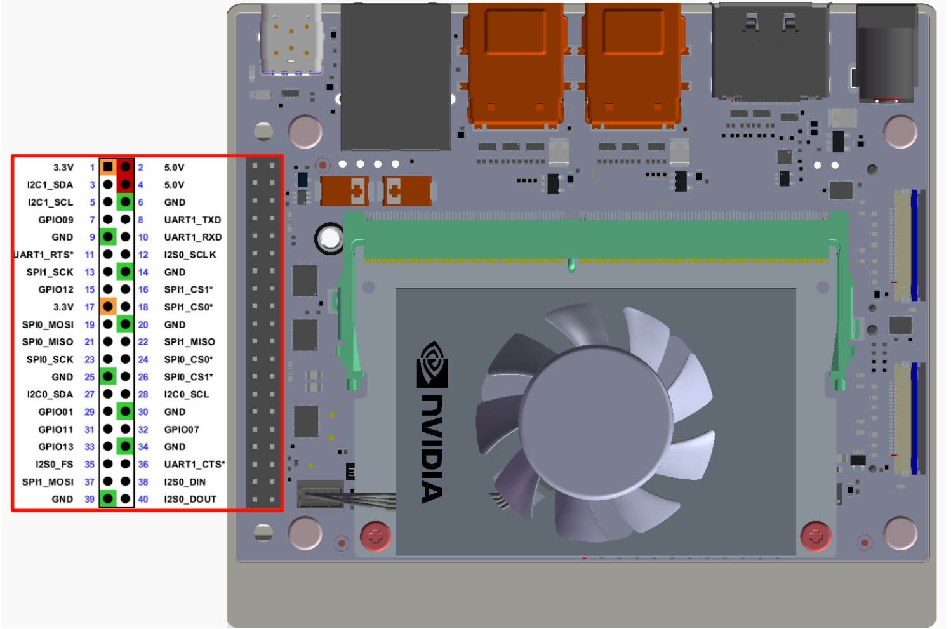Image resolution: width=951 pixels, height=629 pixels.
Task: Click pin number 33
Action: pyautogui.click(x=90, y=447)
